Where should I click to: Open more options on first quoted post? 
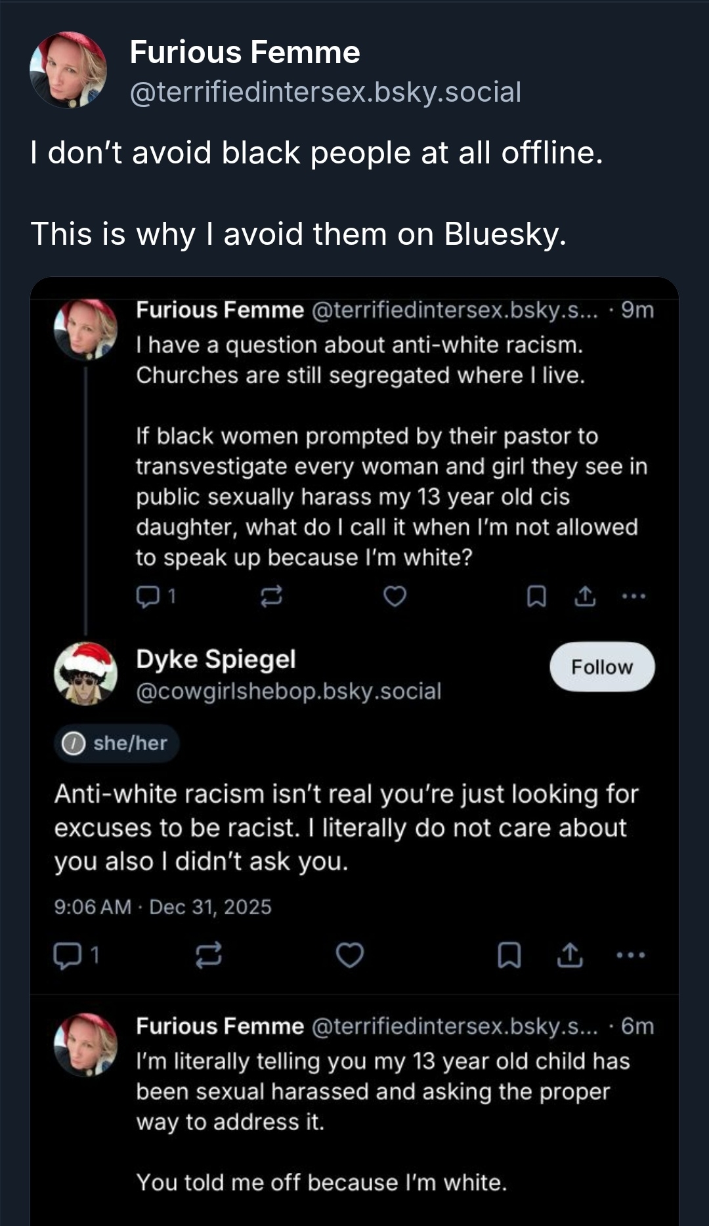(634, 596)
